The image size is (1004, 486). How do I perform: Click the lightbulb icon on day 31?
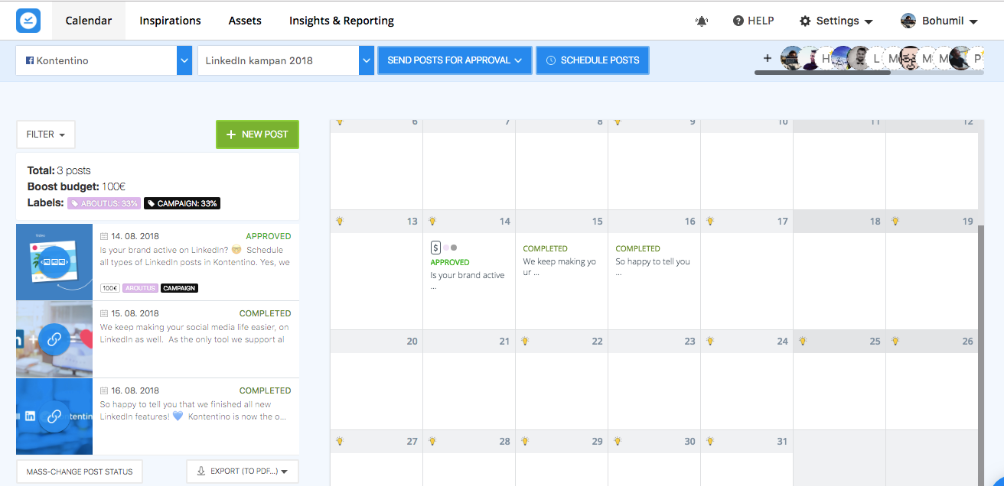click(x=710, y=441)
